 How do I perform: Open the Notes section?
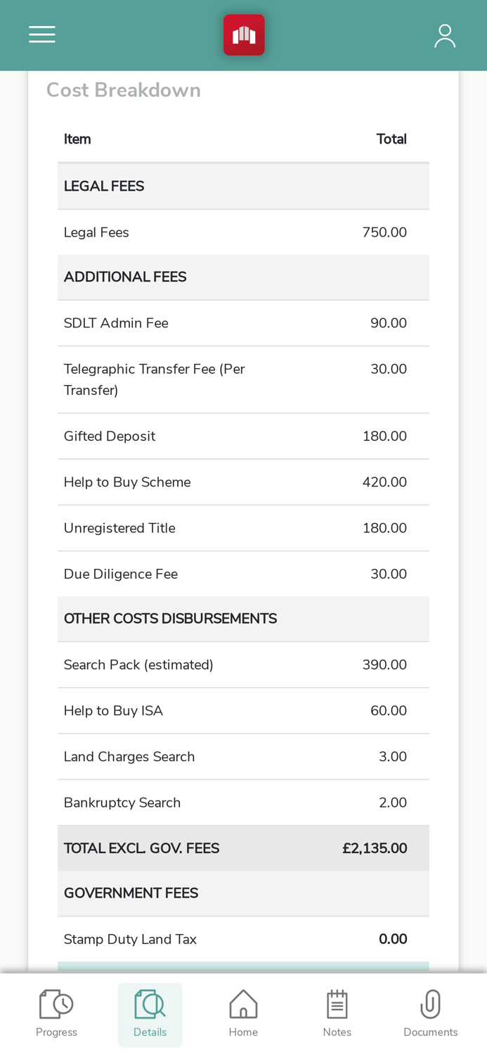point(337,1014)
